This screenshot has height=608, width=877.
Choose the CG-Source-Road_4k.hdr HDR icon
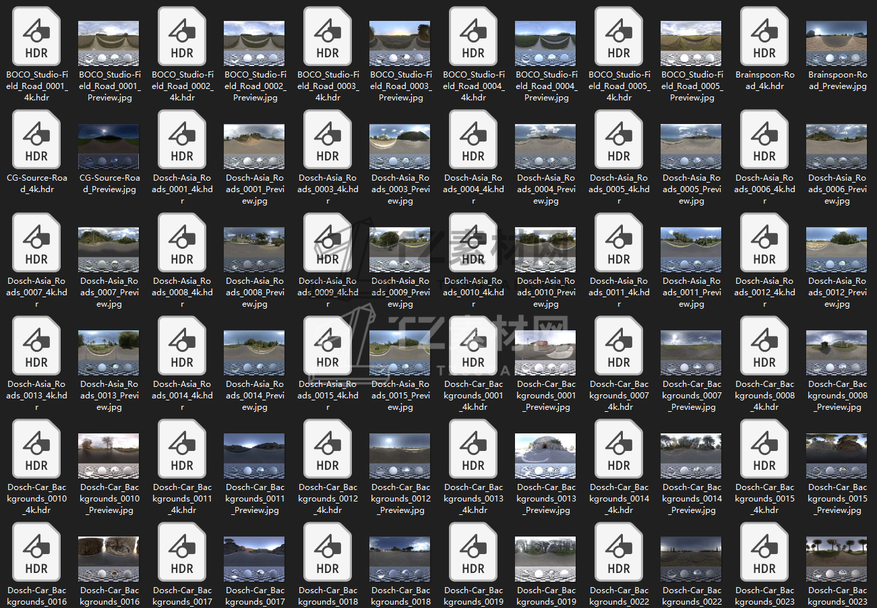[x=36, y=140]
